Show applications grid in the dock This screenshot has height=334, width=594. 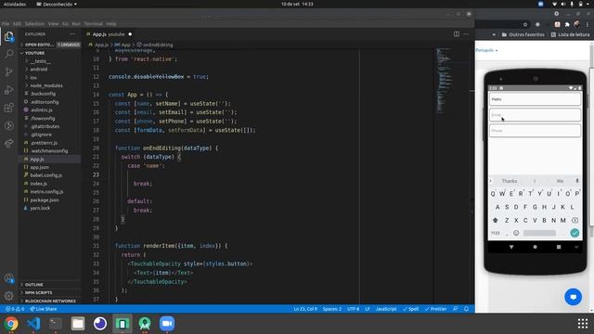583,324
